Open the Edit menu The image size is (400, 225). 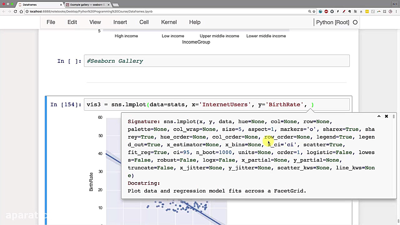tap(72, 22)
